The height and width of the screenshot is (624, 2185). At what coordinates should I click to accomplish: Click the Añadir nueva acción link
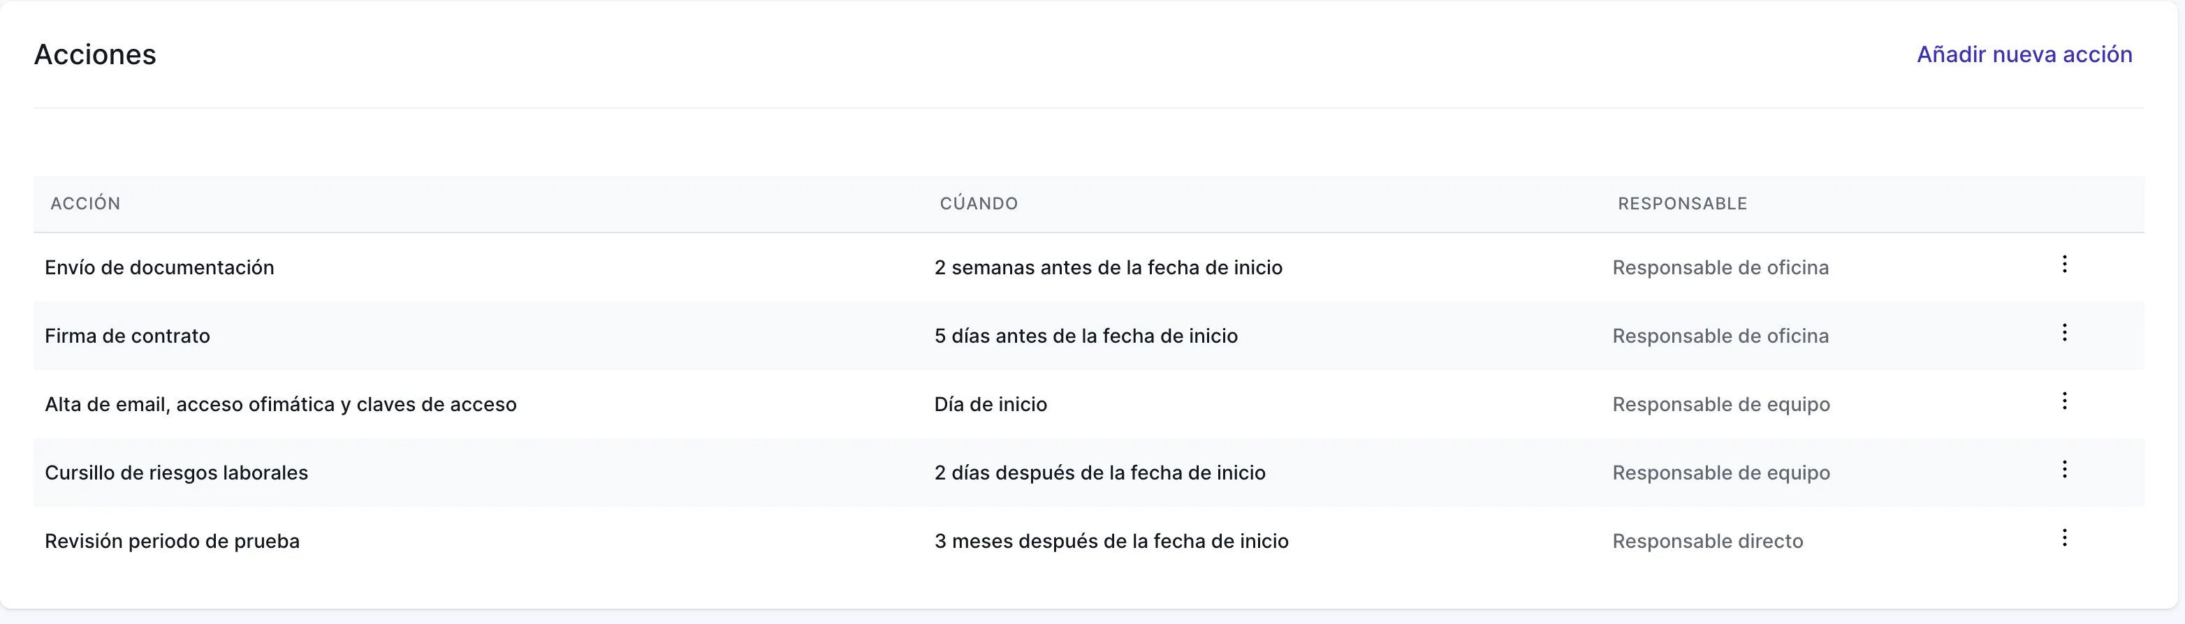coord(2024,54)
